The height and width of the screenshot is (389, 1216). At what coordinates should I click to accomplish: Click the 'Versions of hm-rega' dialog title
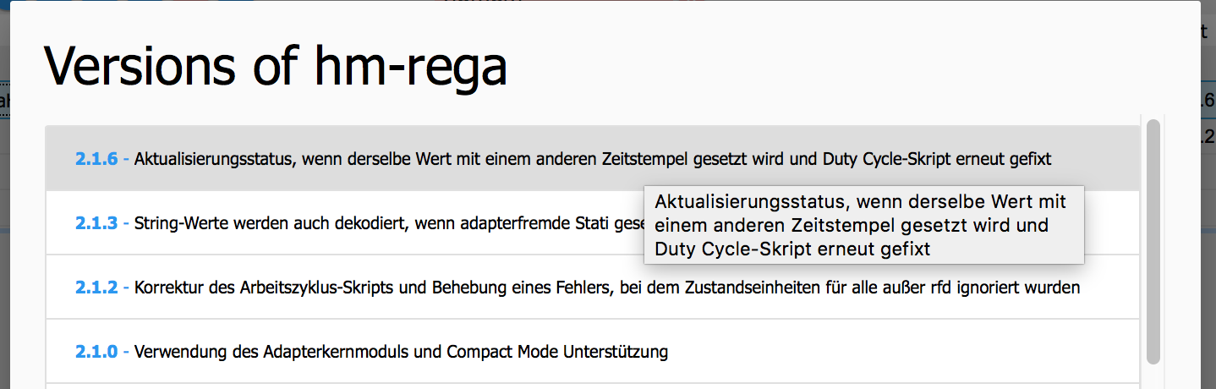(x=275, y=66)
